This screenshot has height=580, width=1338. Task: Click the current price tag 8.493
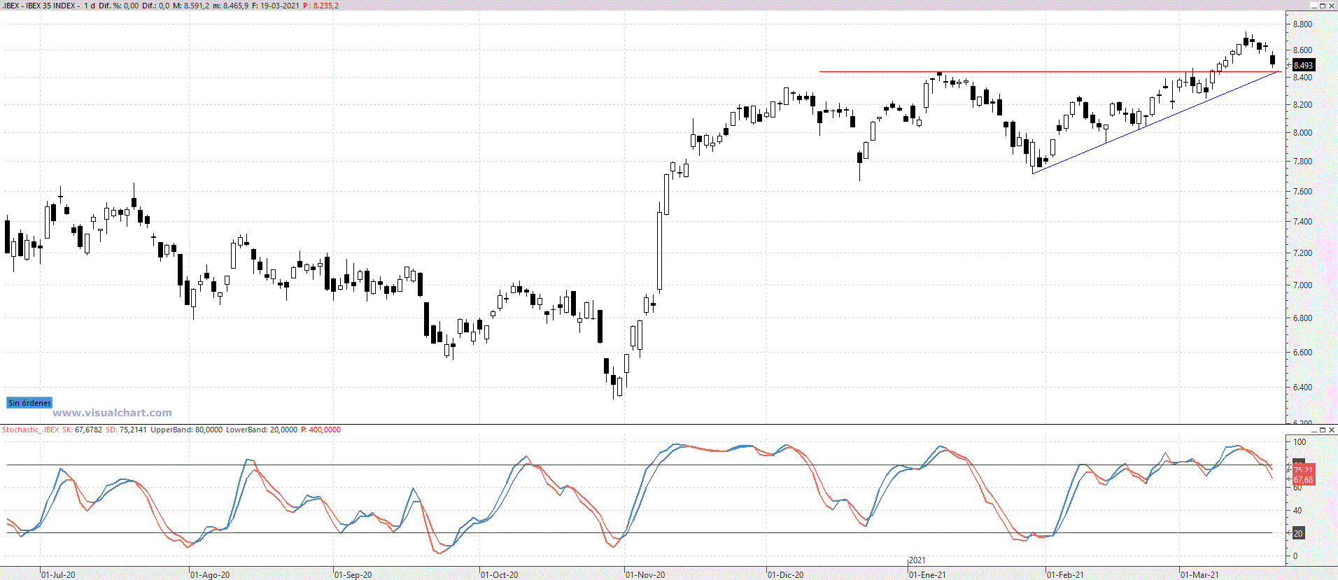tap(1303, 65)
